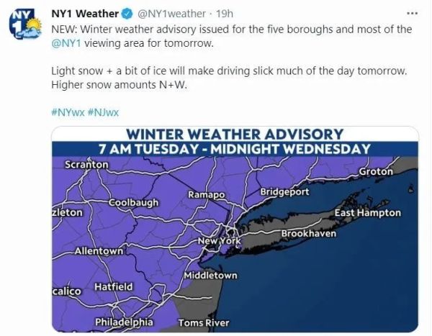The image size is (432, 336).
Task: Click the blue verified badge icon
Action: [127, 14]
